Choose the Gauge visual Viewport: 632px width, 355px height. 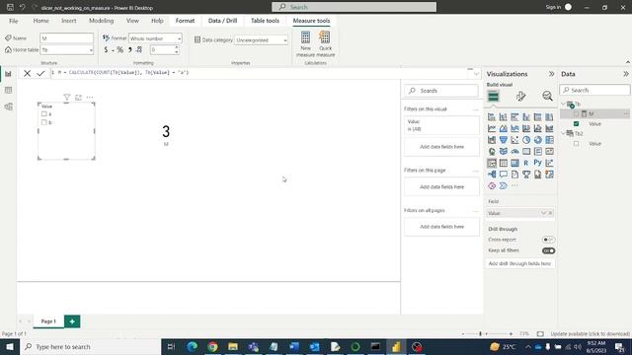tap(514, 152)
